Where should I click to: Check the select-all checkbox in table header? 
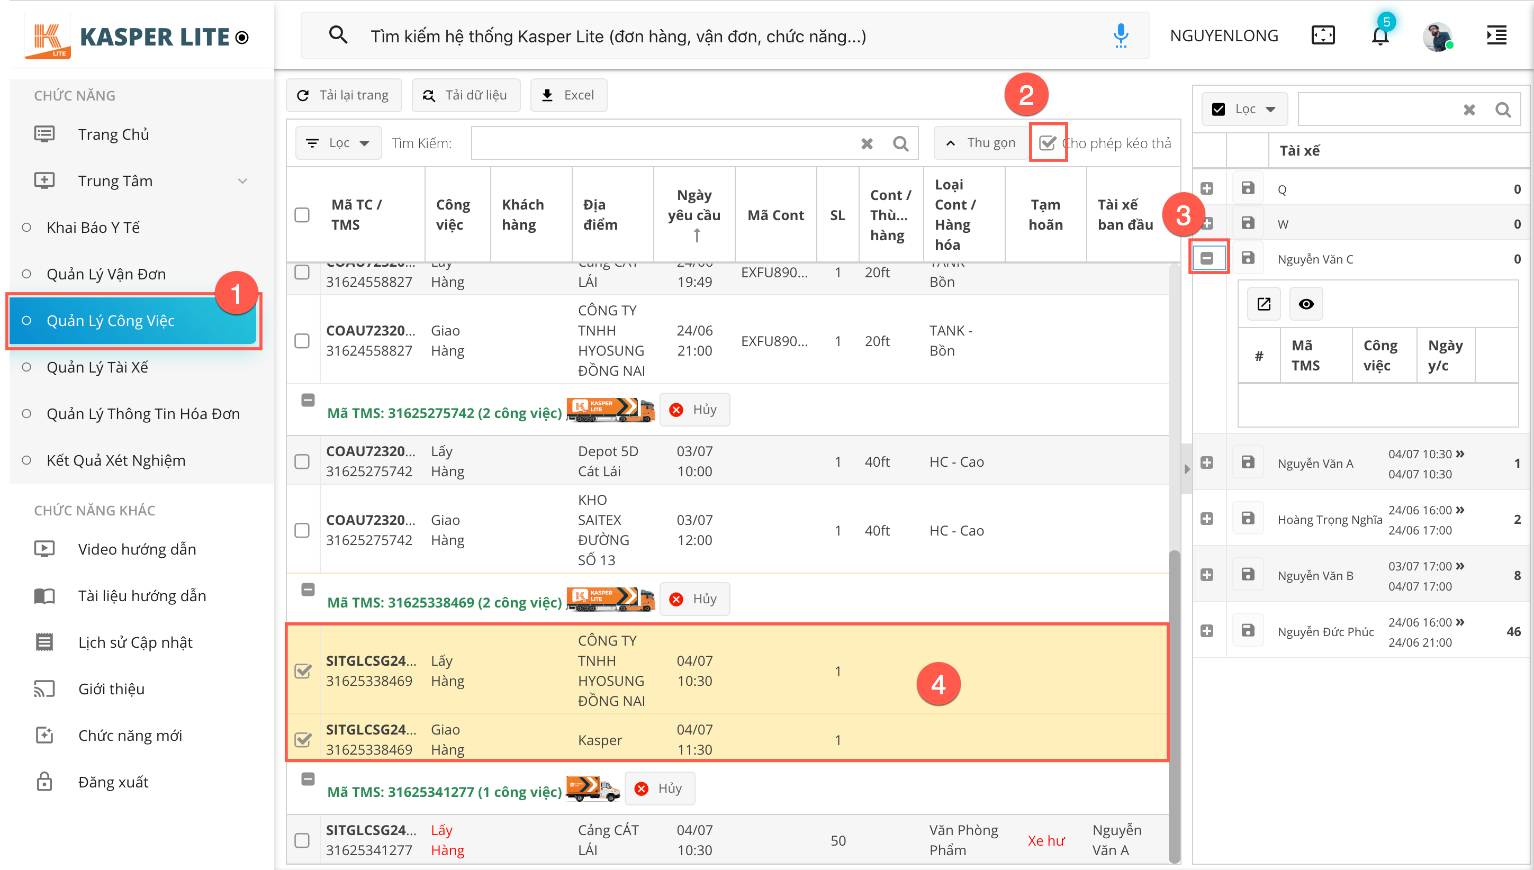(302, 214)
